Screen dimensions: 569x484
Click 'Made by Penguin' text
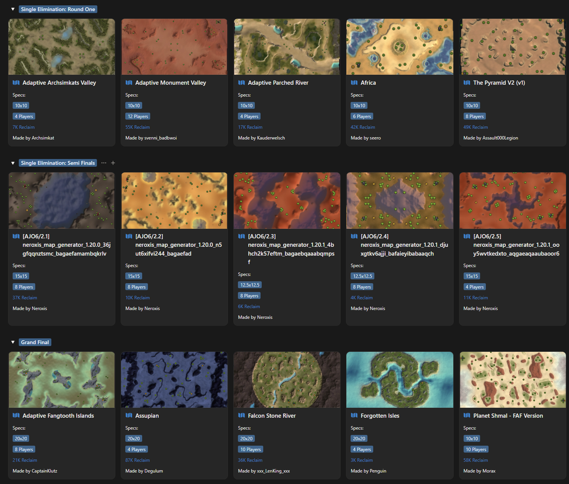click(x=368, y=471)
